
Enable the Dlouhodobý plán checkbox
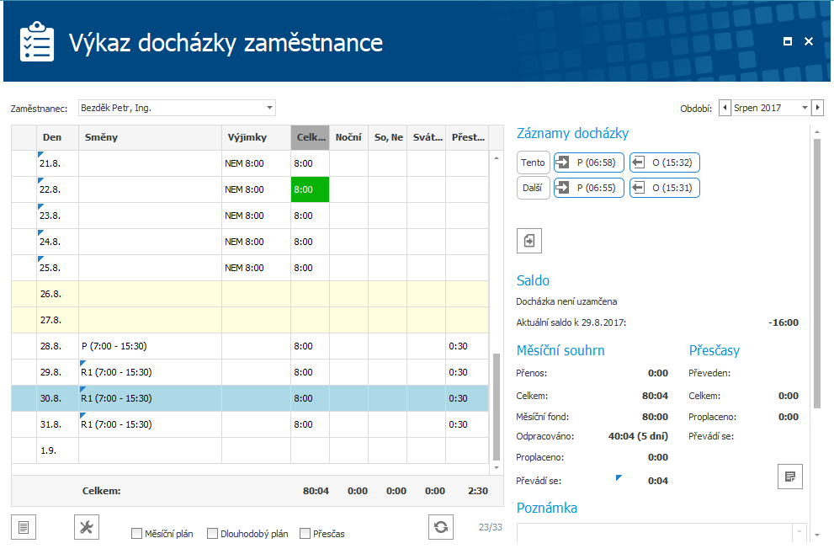[212, 533]
